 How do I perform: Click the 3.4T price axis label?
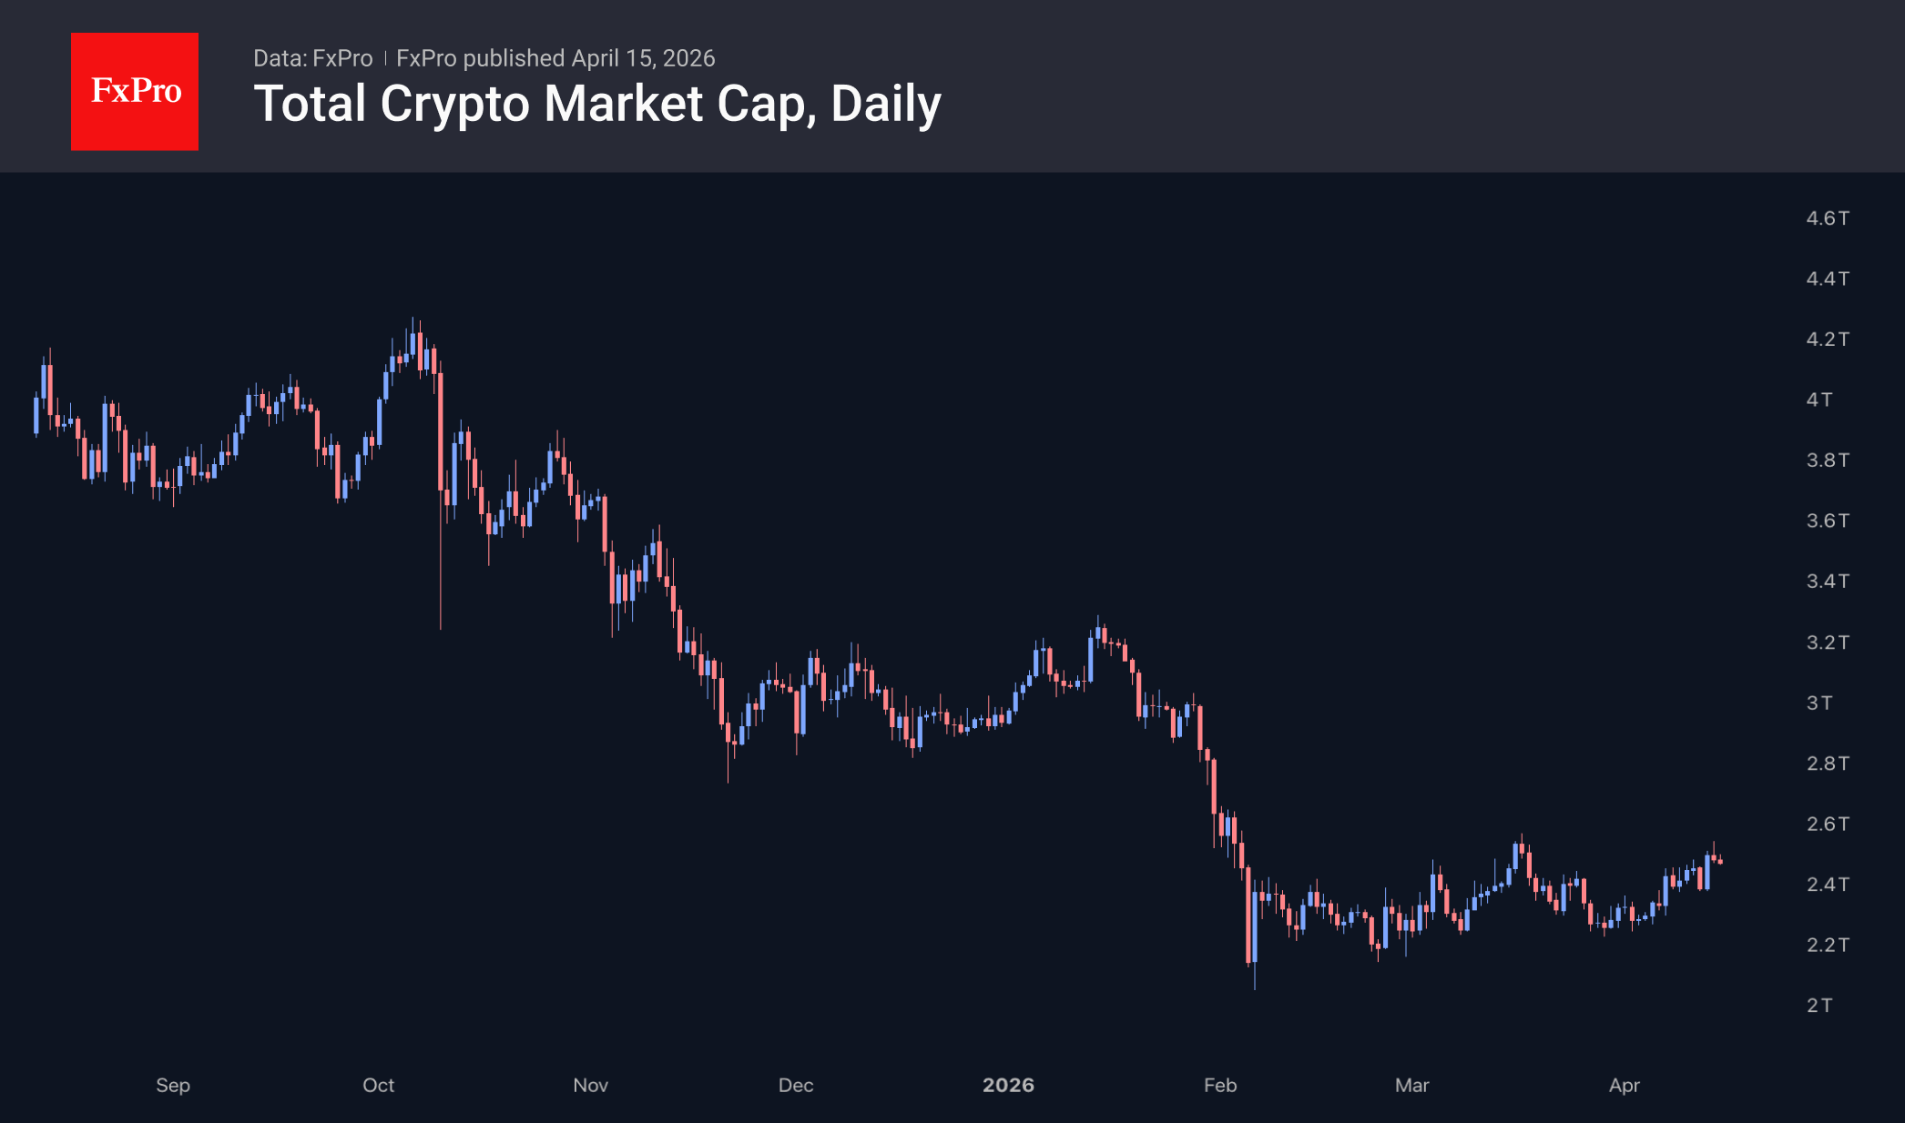pos(1827,582)
